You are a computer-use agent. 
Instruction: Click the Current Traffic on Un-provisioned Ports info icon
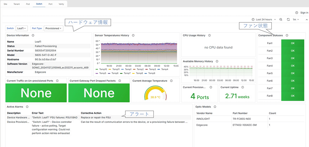[x=57, y=81]
